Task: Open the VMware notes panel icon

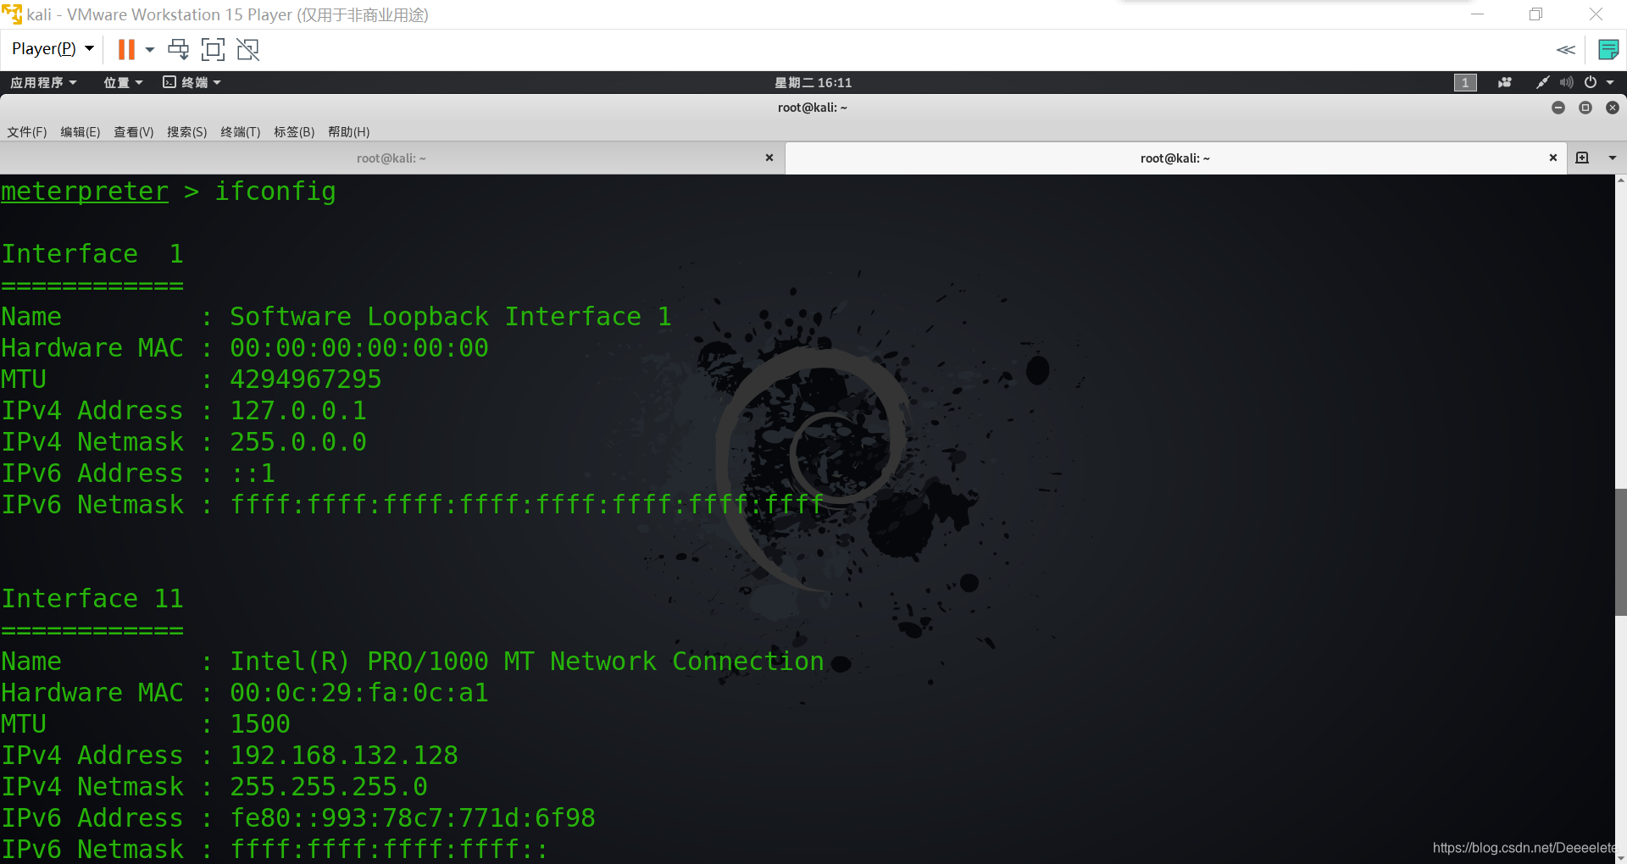Action: [1608, 50]
